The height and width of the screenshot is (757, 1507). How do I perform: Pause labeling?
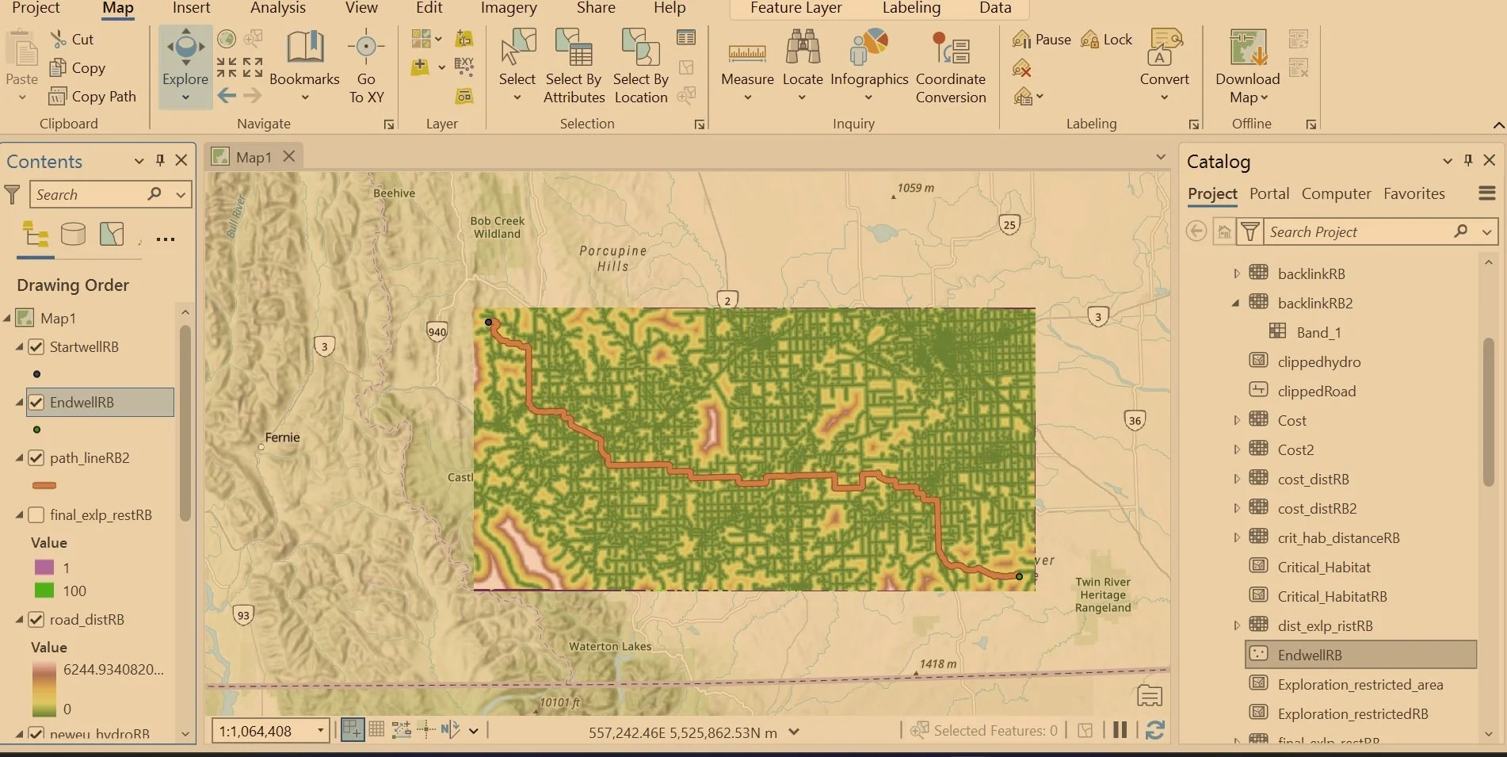click(x=1041, y=39)
